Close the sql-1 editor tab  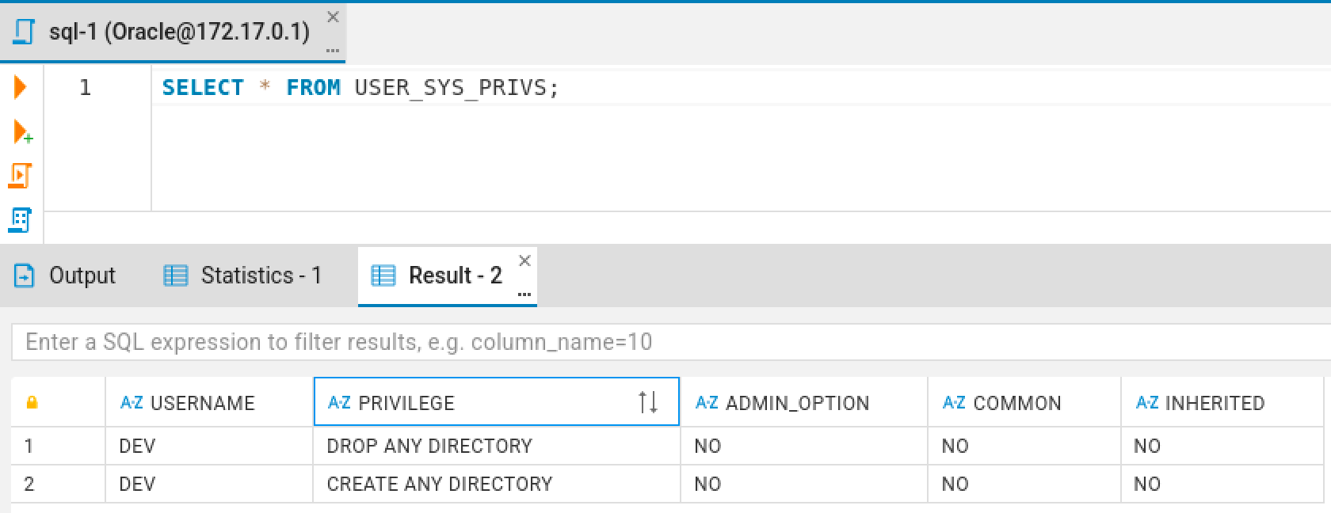click(x=333, y=17)
